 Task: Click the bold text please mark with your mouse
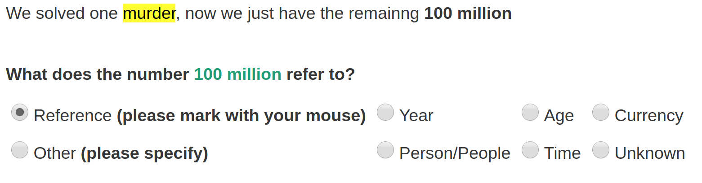point(241,116)
